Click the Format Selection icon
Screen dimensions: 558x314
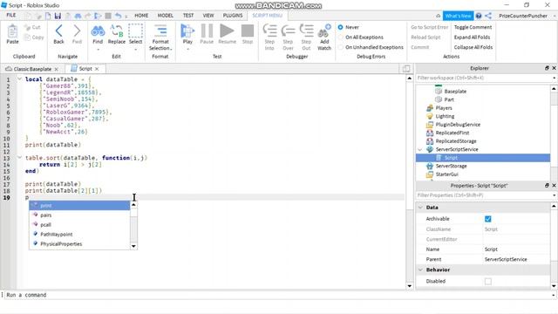click(160, 31)
